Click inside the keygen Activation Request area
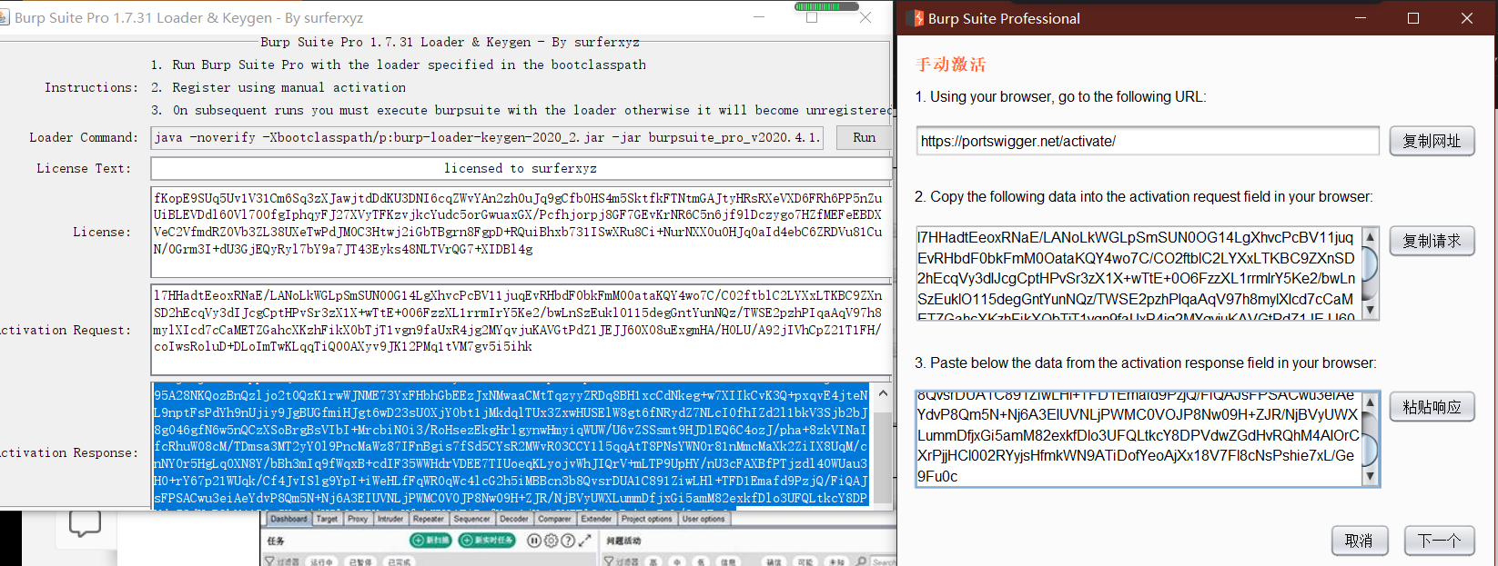Screen dimensions: 1498x566 (521, 329)
